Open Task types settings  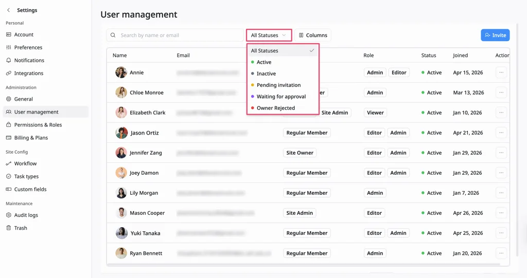tap(26, 176)
